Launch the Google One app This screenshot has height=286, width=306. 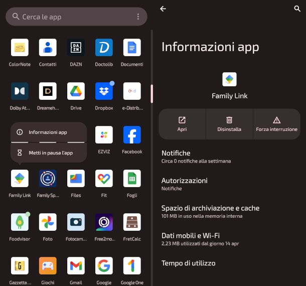click(x=132, y=265)
